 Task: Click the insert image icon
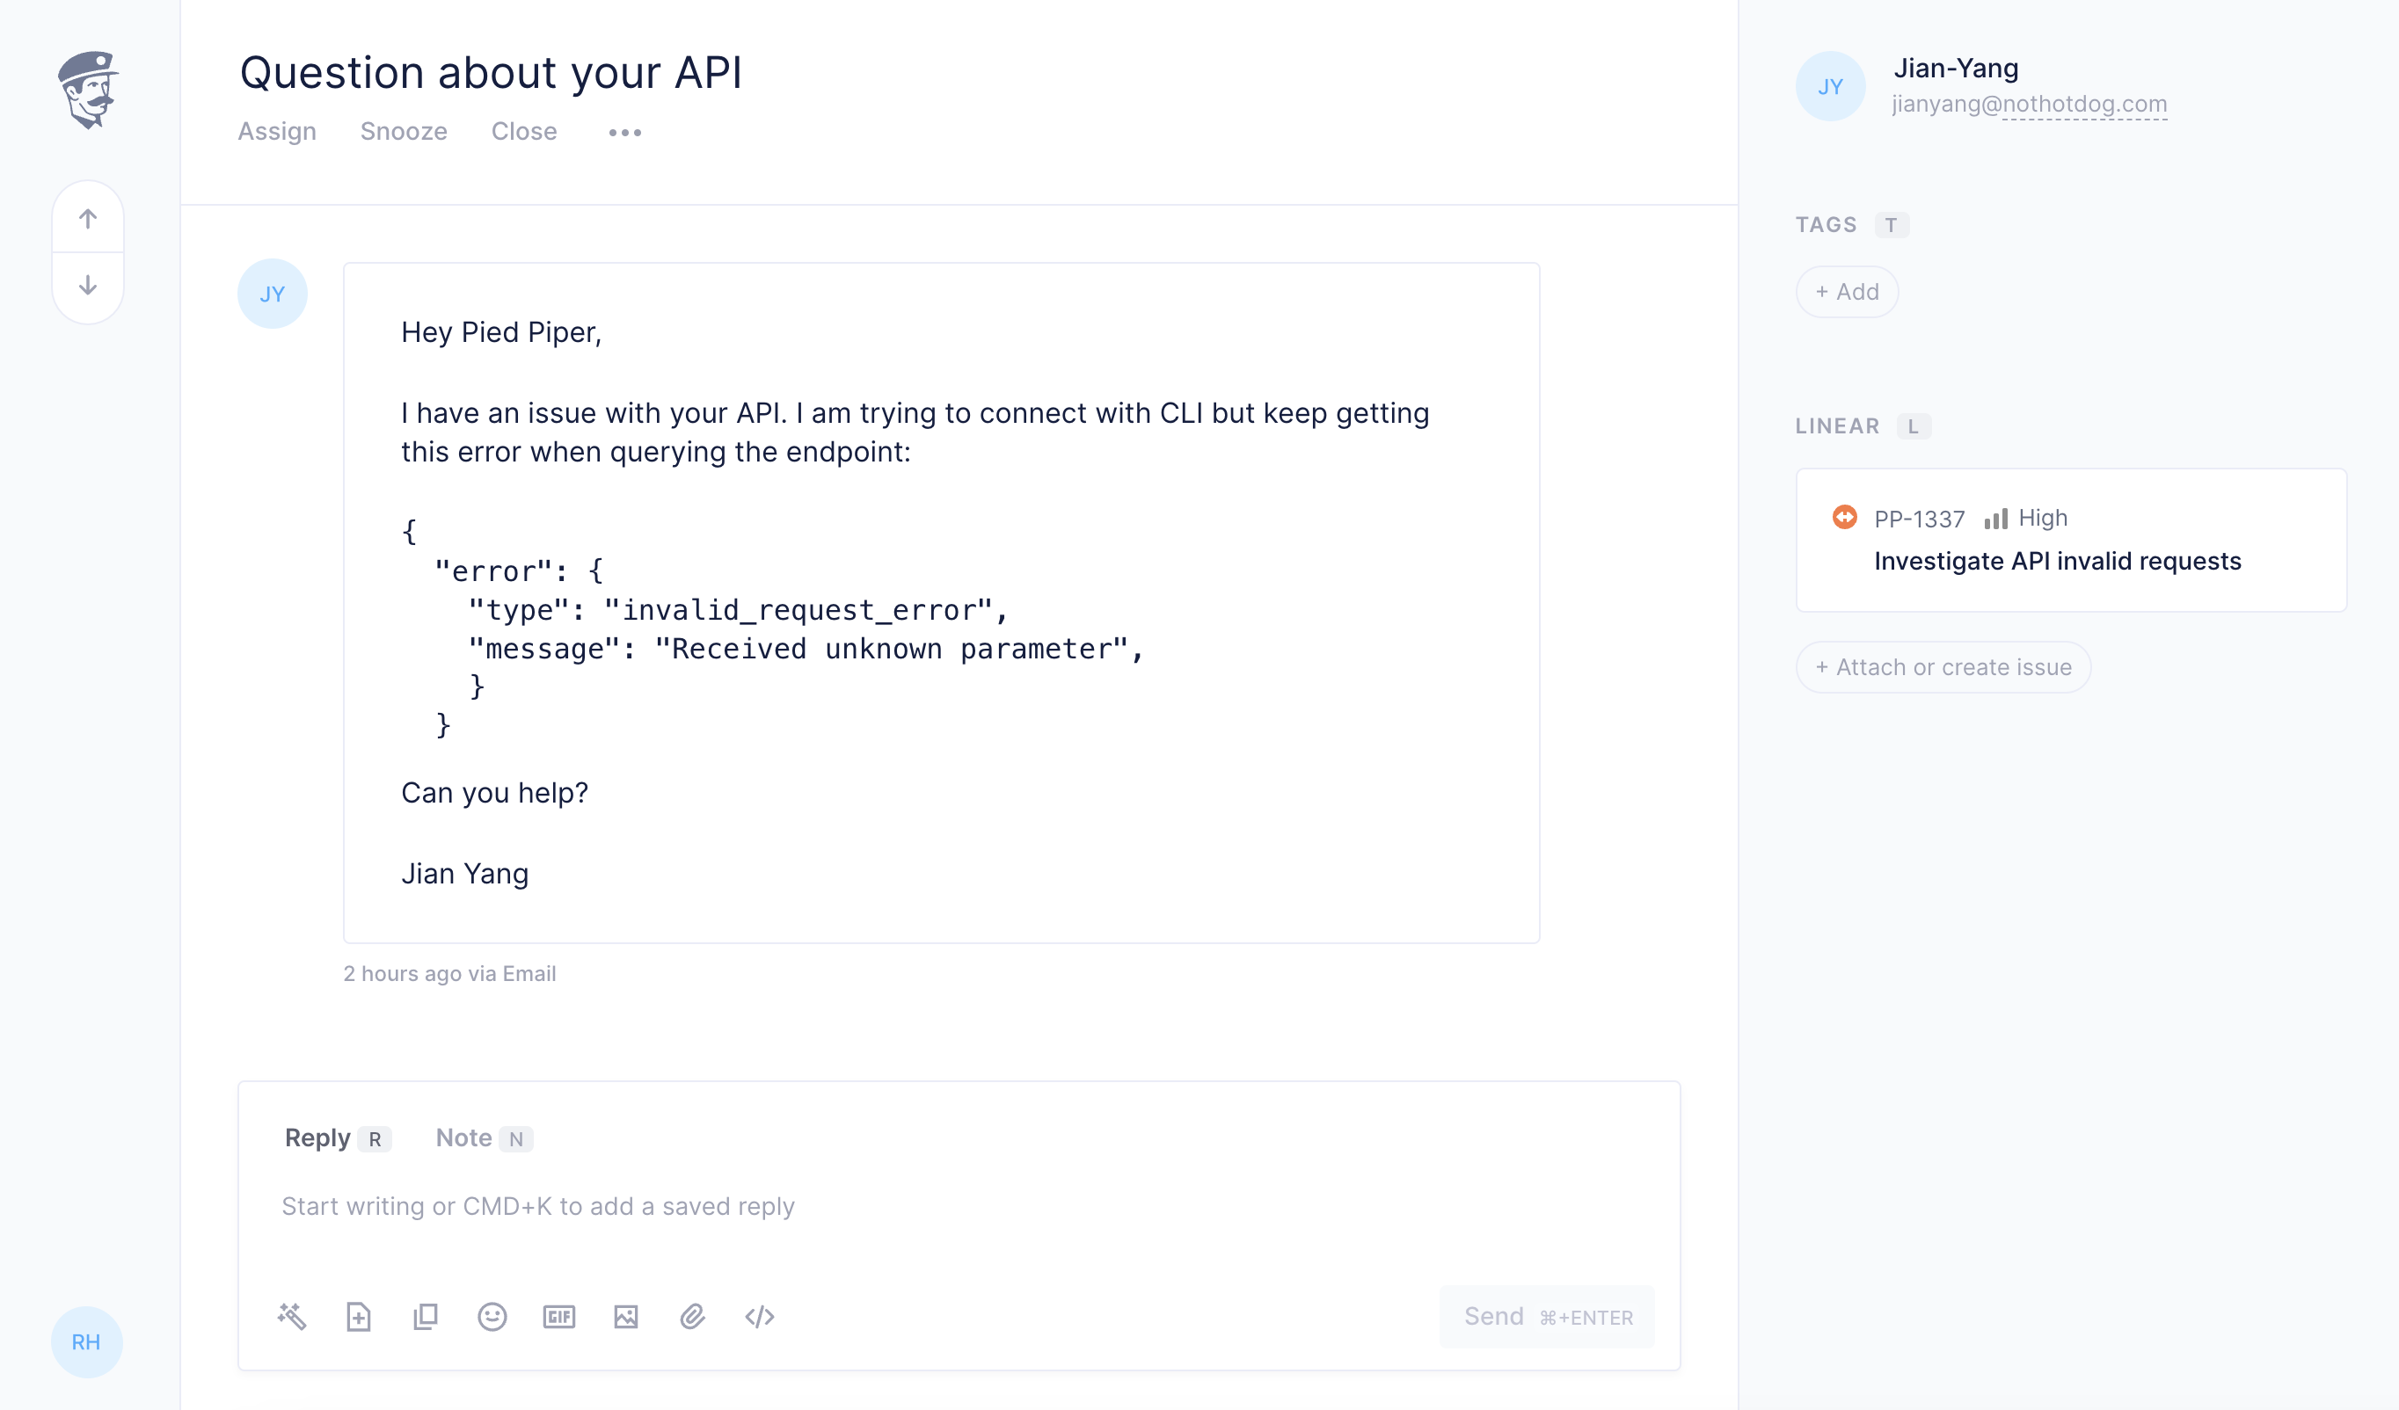coord(625,1317)
